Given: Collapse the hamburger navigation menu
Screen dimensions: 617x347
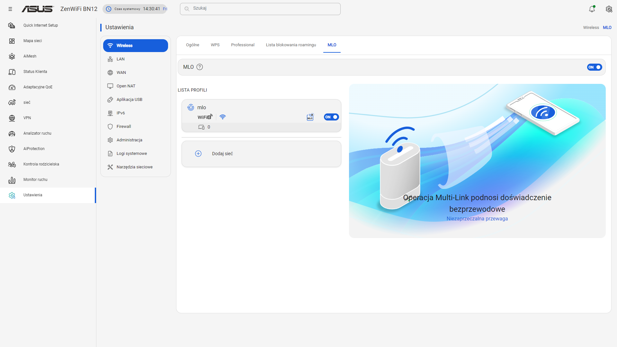Looking at the screenshot, I should tap(10, 9).
